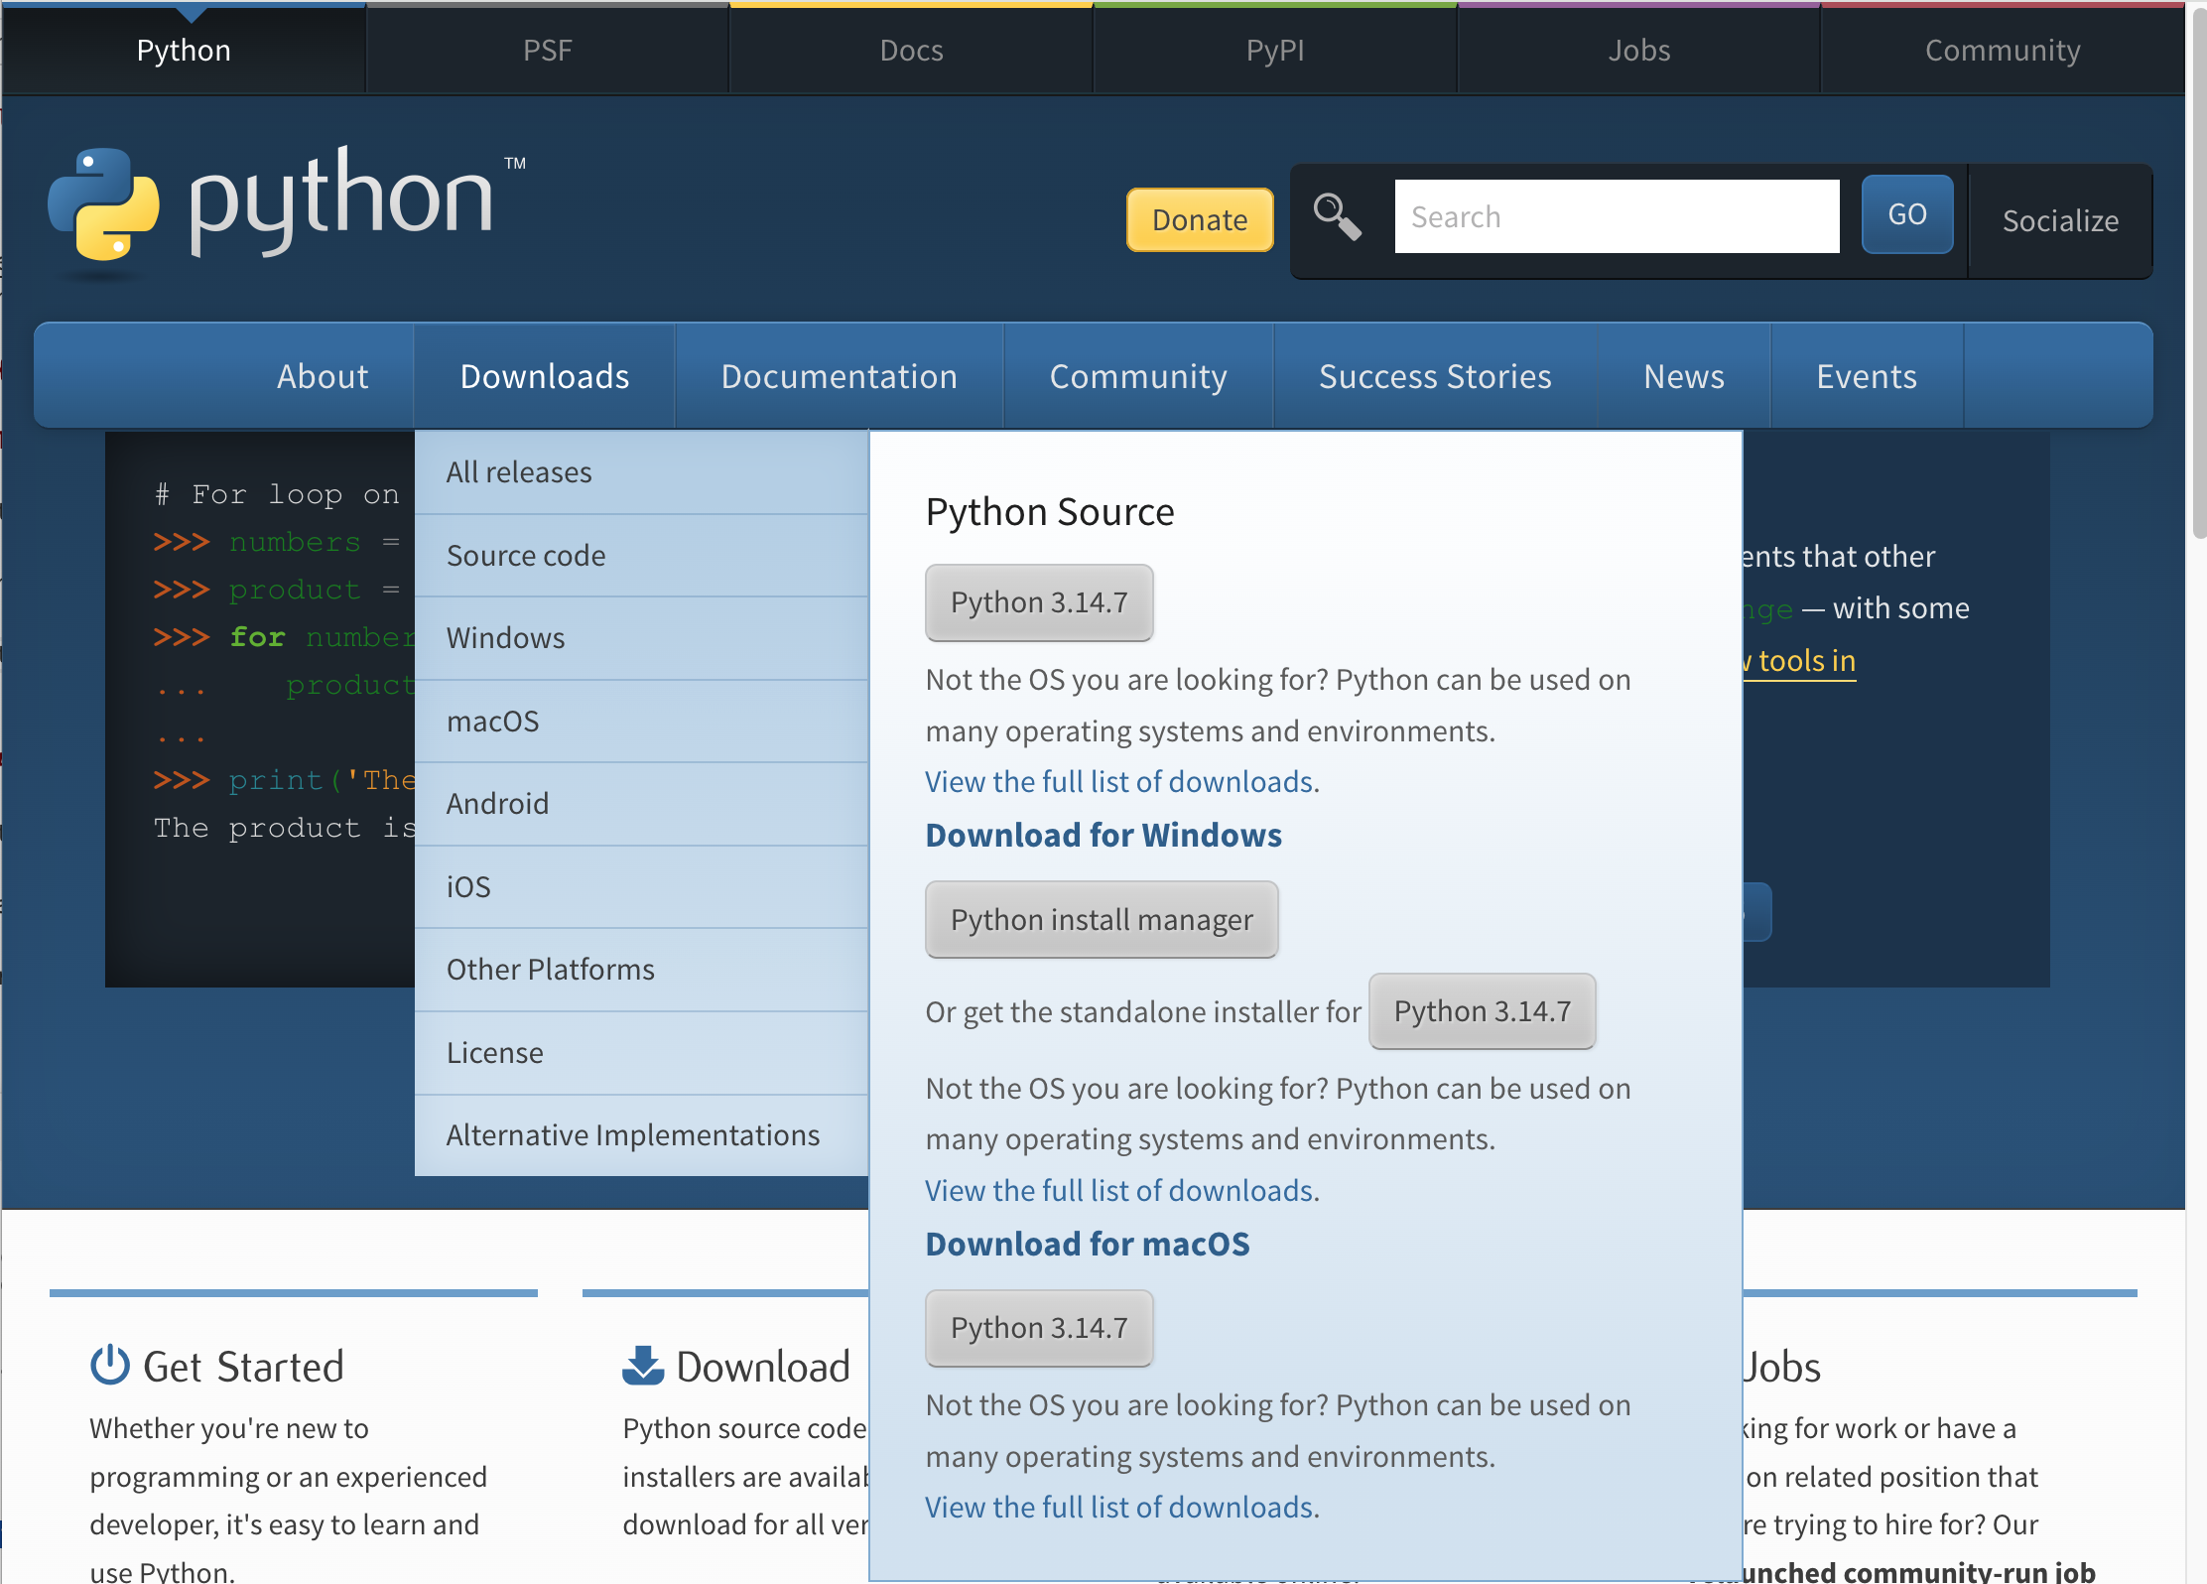Click the magnifying glass search icon
Image resolution: width=2207 pixels, height=1584 pixels.
[x=1337, y=216]
